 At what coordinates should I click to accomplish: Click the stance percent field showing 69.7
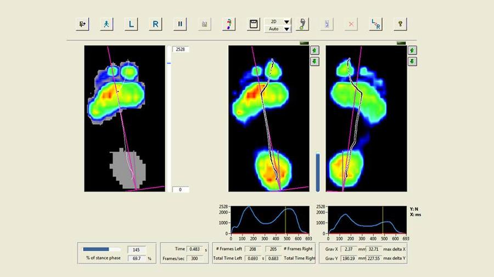[x=137, y=258]
